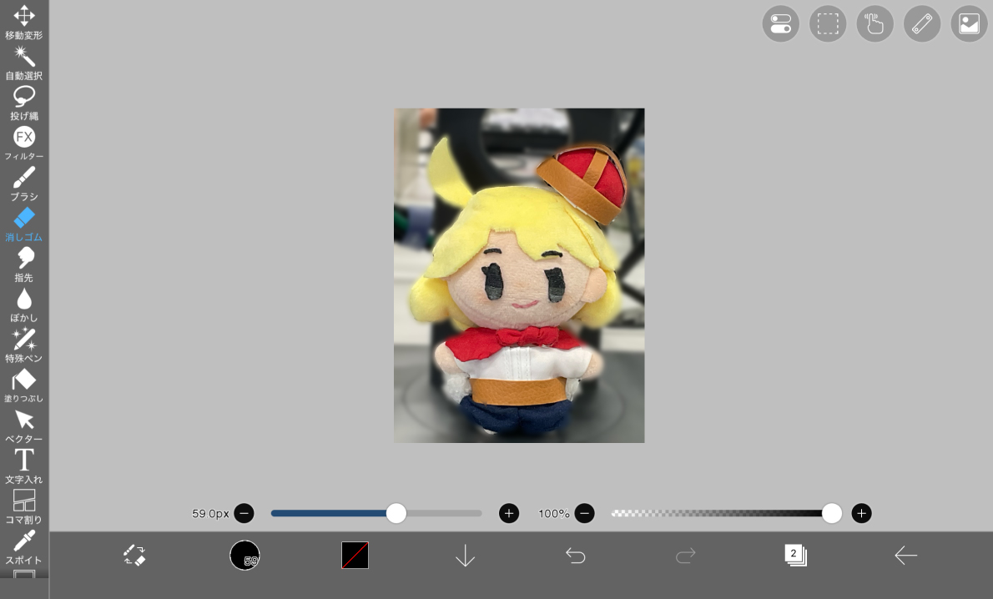Screen dimensions: 993x599
Task: Open the FX フィルター filter tool
Action: click(x=24, y=142)
